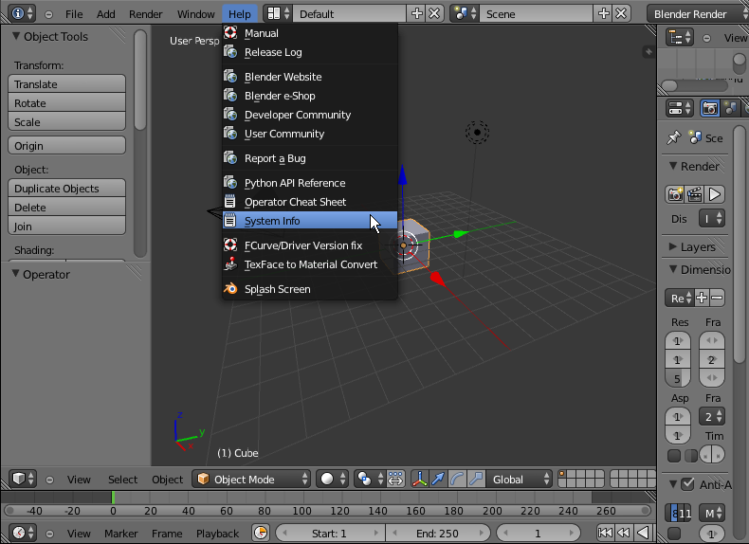749x544 pixels.
Task: Open properties editor type selector
Action: click(679, 108)
